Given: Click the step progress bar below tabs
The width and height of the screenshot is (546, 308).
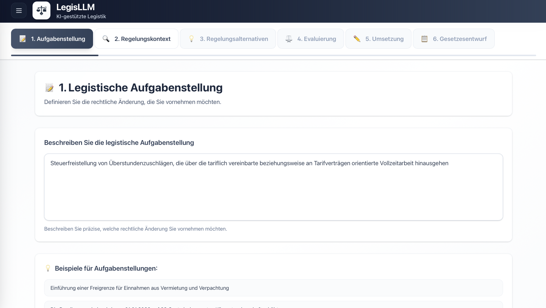Looking at the screenshot, I should click(x=273, y=55).
